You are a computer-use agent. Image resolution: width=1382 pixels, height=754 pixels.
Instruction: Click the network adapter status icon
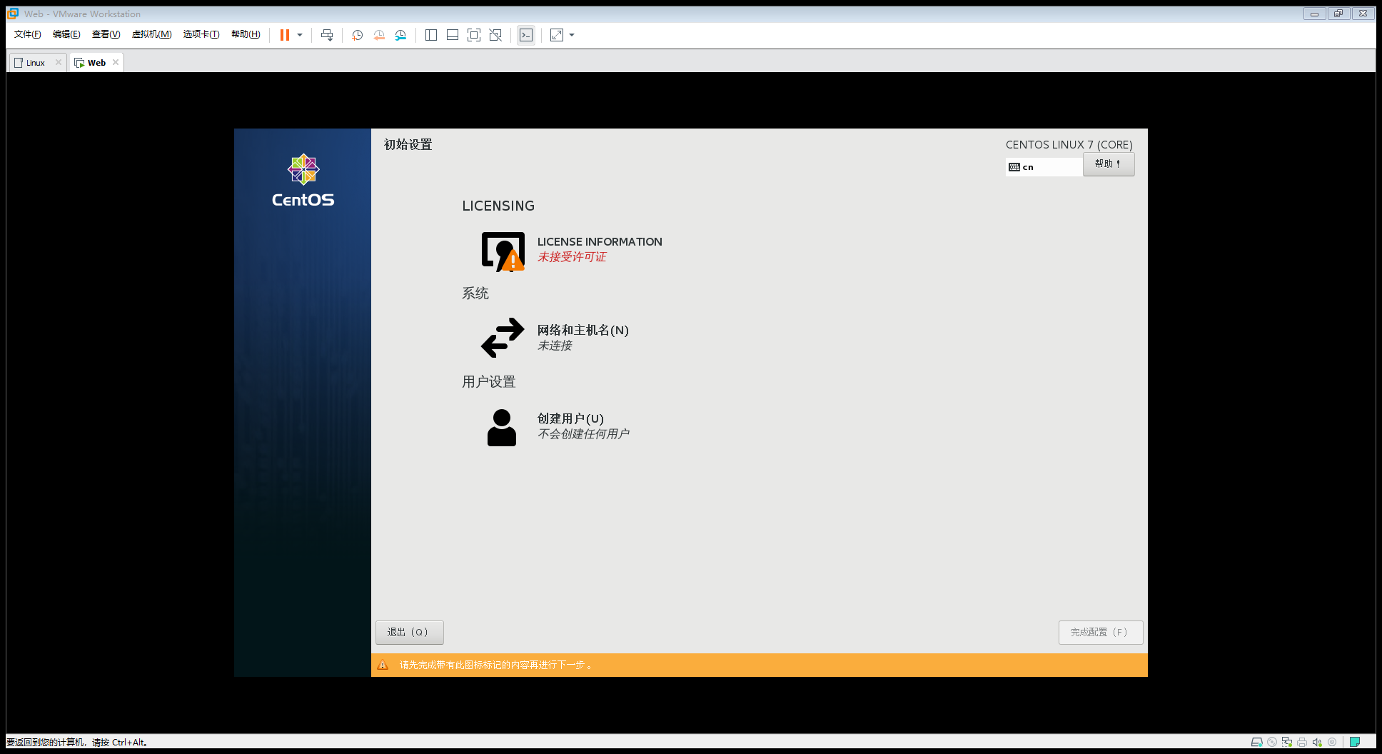click(1287, 742)
